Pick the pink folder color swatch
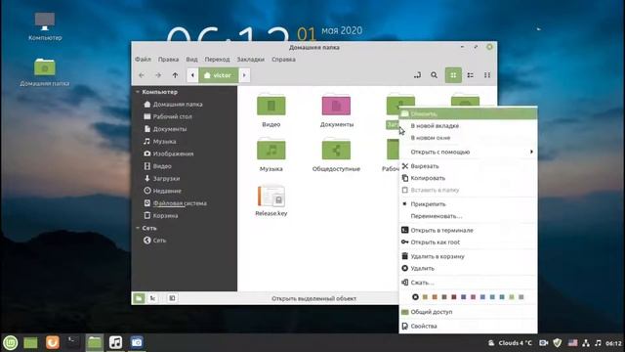The height and width of the screenshot is (352, 625). click(x=473, y=297)
